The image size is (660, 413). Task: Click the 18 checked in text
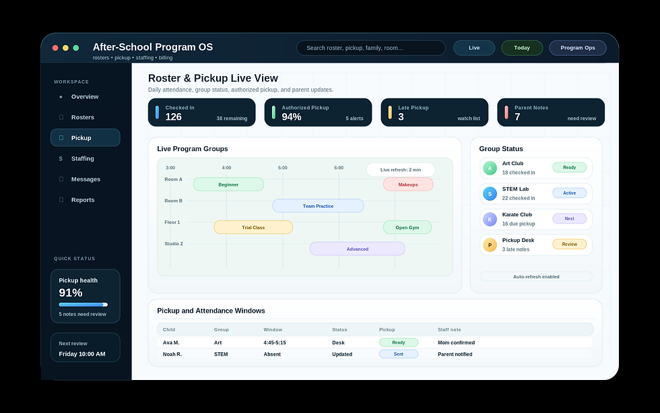(519, 172)
